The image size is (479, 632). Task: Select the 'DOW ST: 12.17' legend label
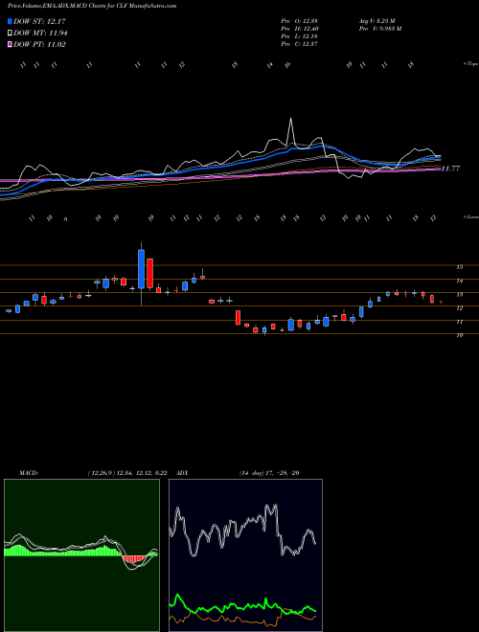point(39,21)
